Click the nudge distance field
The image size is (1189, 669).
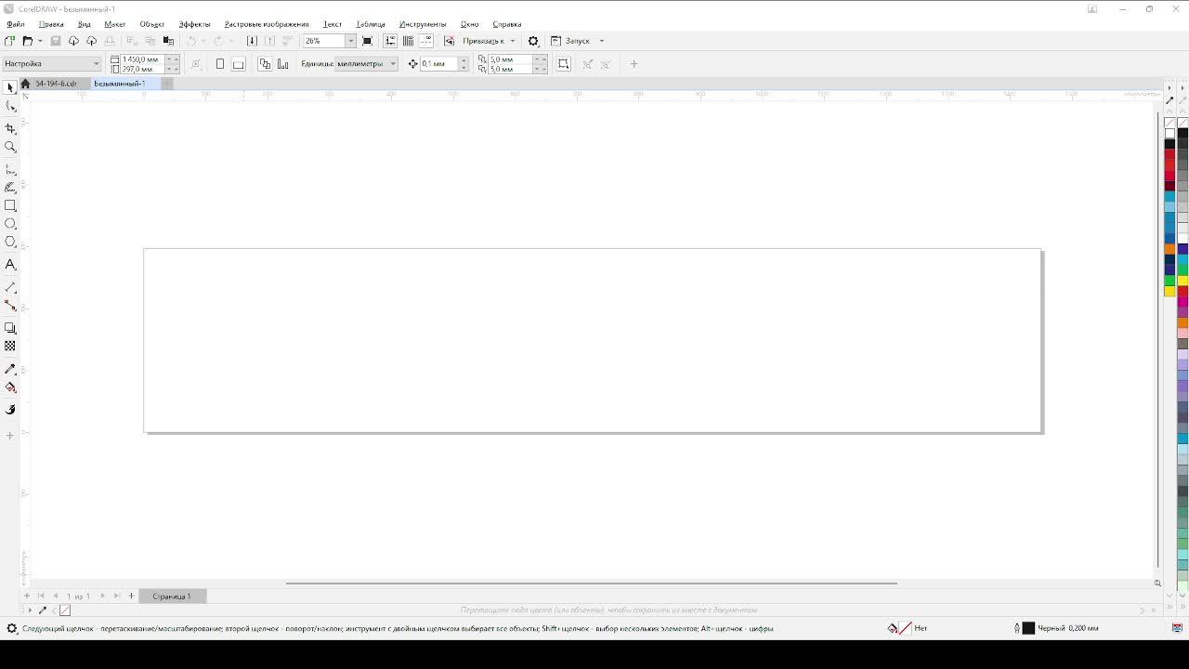click(438, 64)
